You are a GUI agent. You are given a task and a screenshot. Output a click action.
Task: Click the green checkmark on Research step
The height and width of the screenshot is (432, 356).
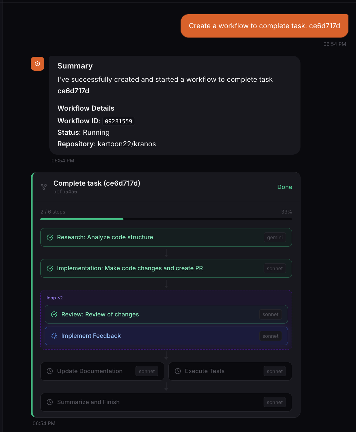coord(50,237)
